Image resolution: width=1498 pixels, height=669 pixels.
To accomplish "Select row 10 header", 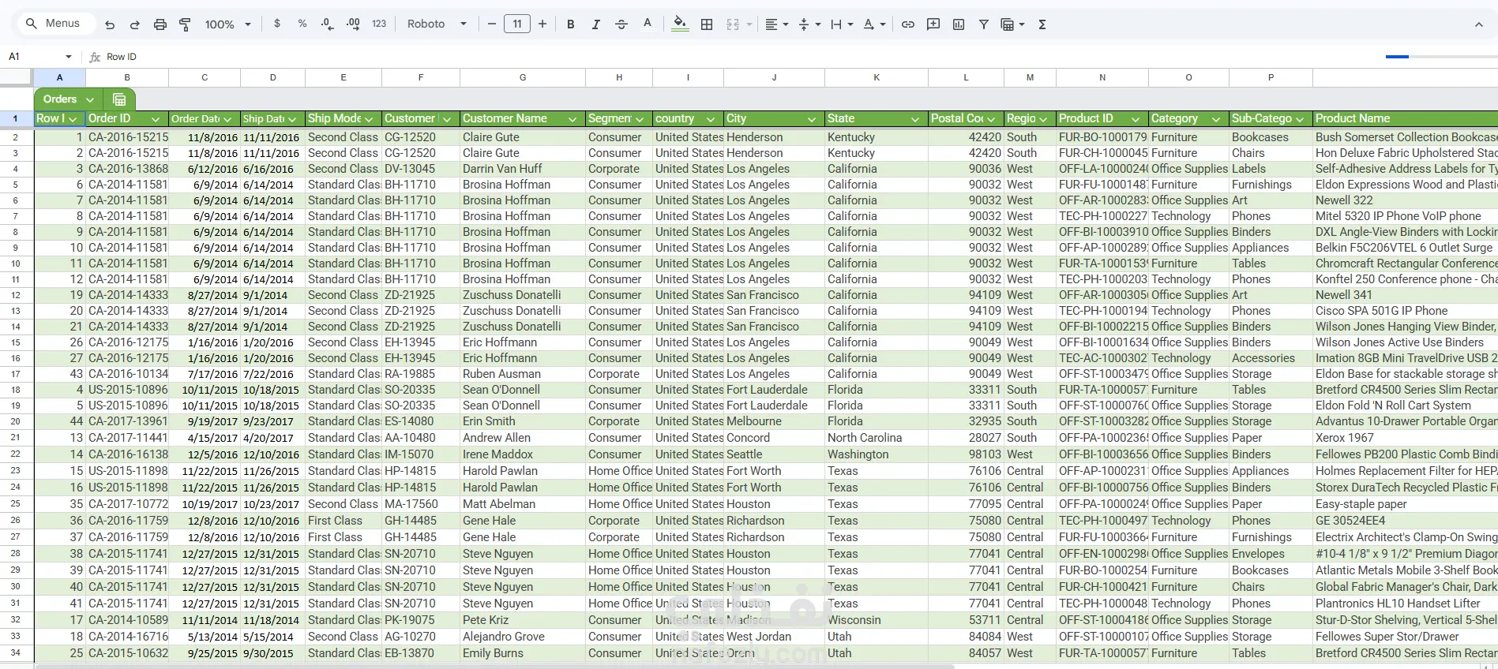I will tap(16, 263).
